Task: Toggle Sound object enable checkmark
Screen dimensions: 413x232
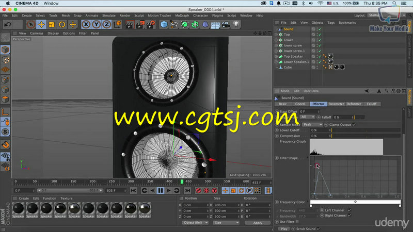Action: point(320,29)
